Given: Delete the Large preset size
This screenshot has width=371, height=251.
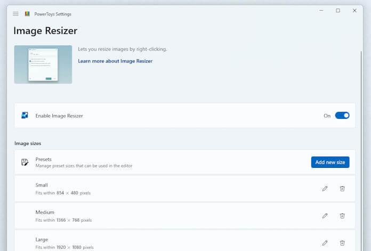Looking at the screenshot, I should point(342,243).
